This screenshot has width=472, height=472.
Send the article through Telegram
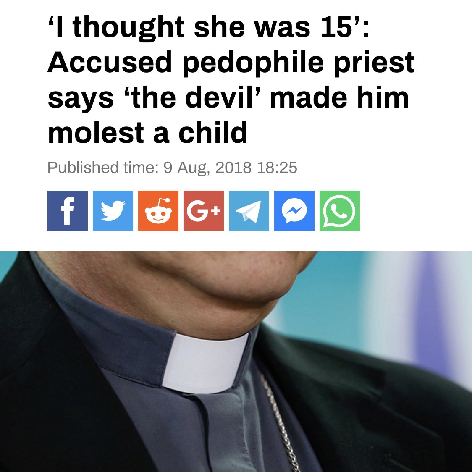tap(249, 211)
